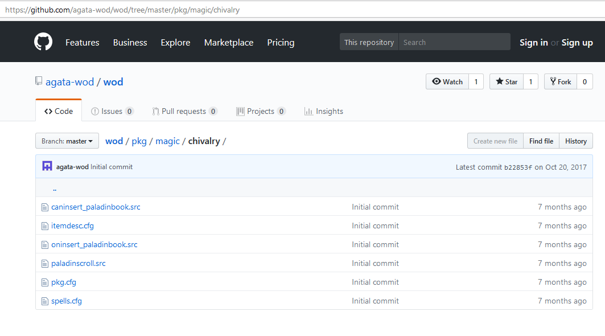Viewport: 605px width, 336px height.
Task: Open the Projects tab
Action: [x=261, y=111]
